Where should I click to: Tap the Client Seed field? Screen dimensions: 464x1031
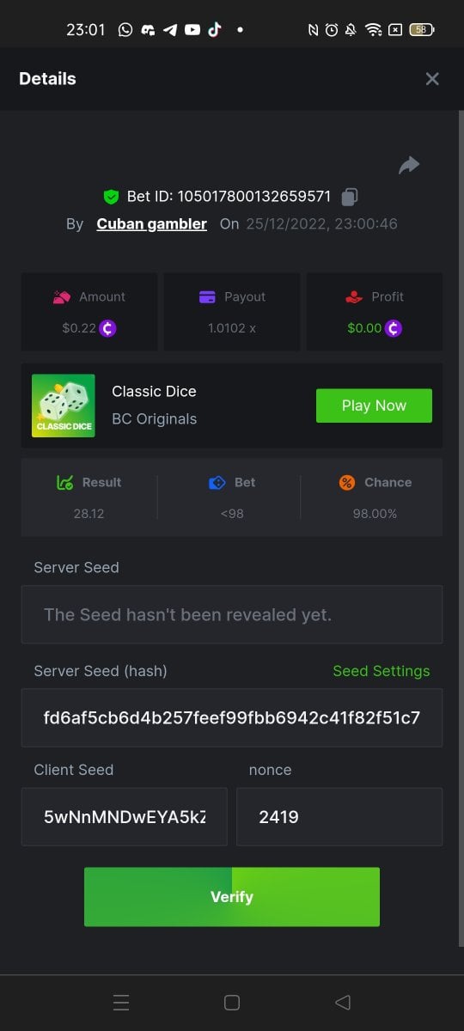coord(125,817)
